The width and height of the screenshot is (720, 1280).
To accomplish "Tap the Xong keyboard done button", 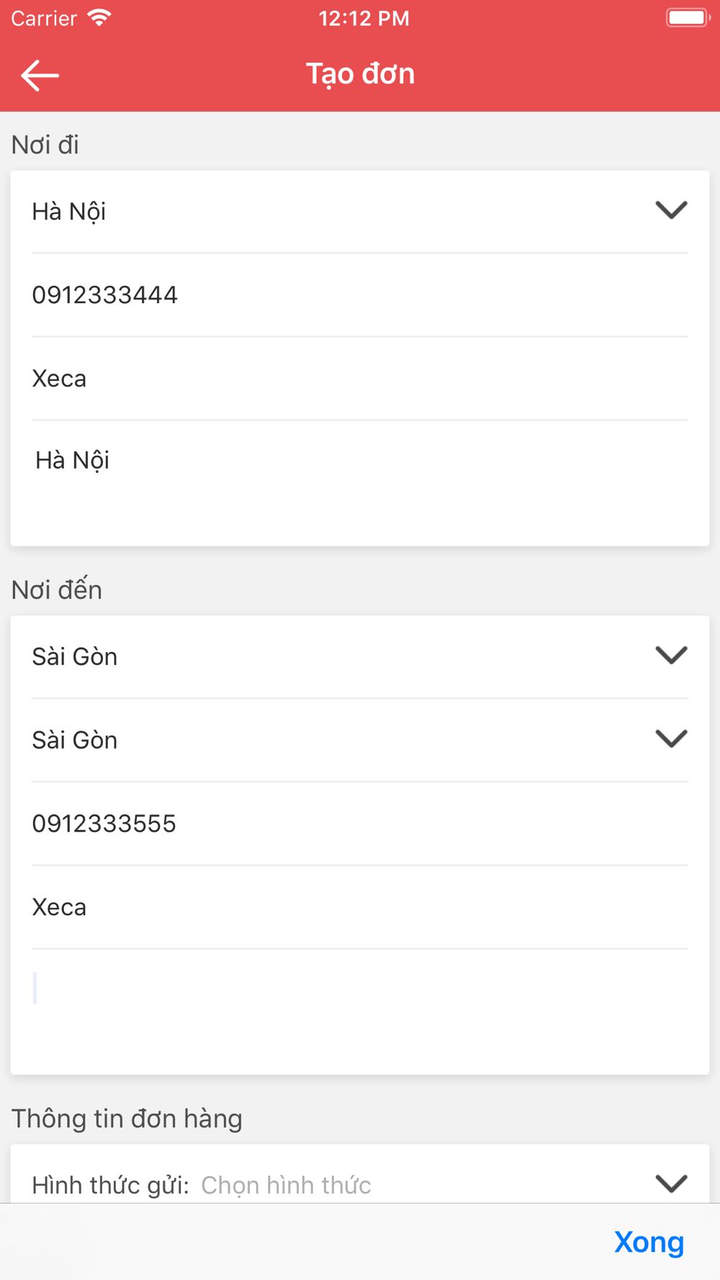I will [649, 1242].
